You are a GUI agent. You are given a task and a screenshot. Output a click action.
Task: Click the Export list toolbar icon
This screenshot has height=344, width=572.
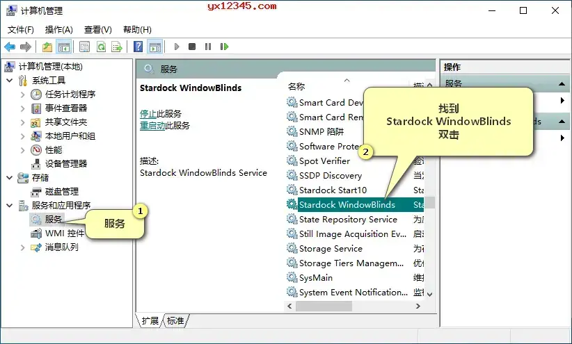[117, 47]
